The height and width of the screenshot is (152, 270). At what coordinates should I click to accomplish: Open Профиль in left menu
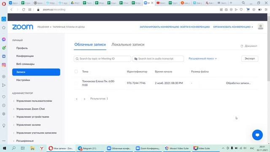pos(22,48)
